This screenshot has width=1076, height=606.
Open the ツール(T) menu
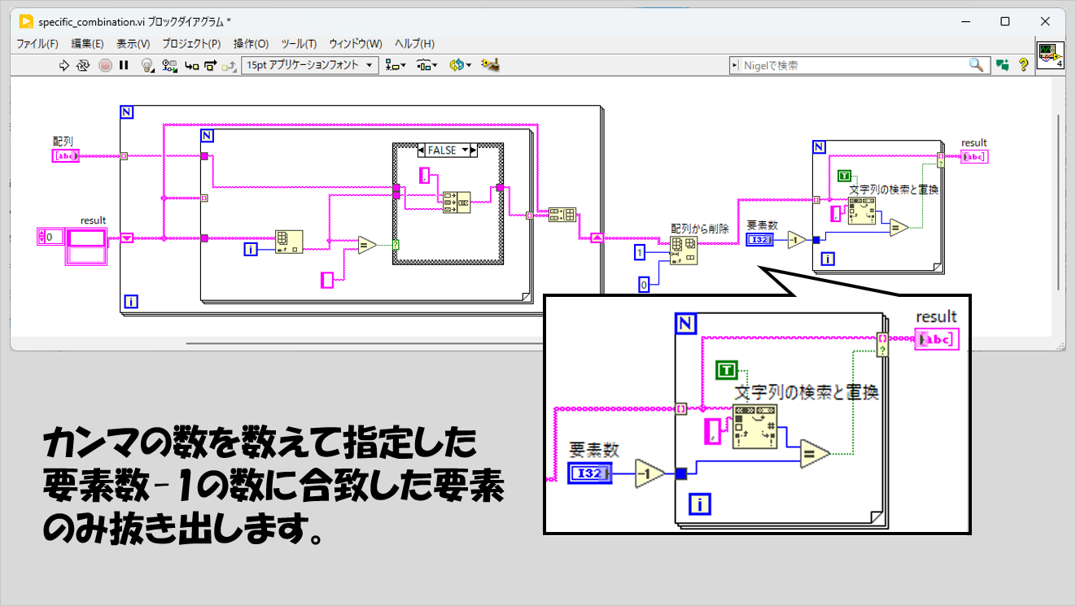[299, 44]
